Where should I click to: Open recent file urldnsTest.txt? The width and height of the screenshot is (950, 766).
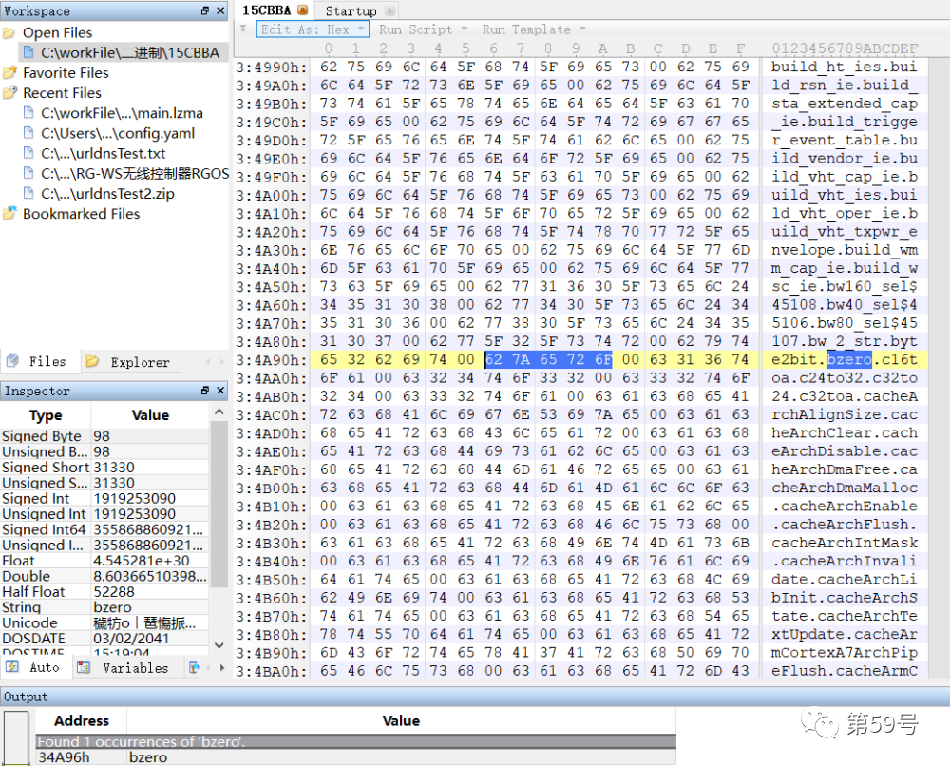click(103, 153)
